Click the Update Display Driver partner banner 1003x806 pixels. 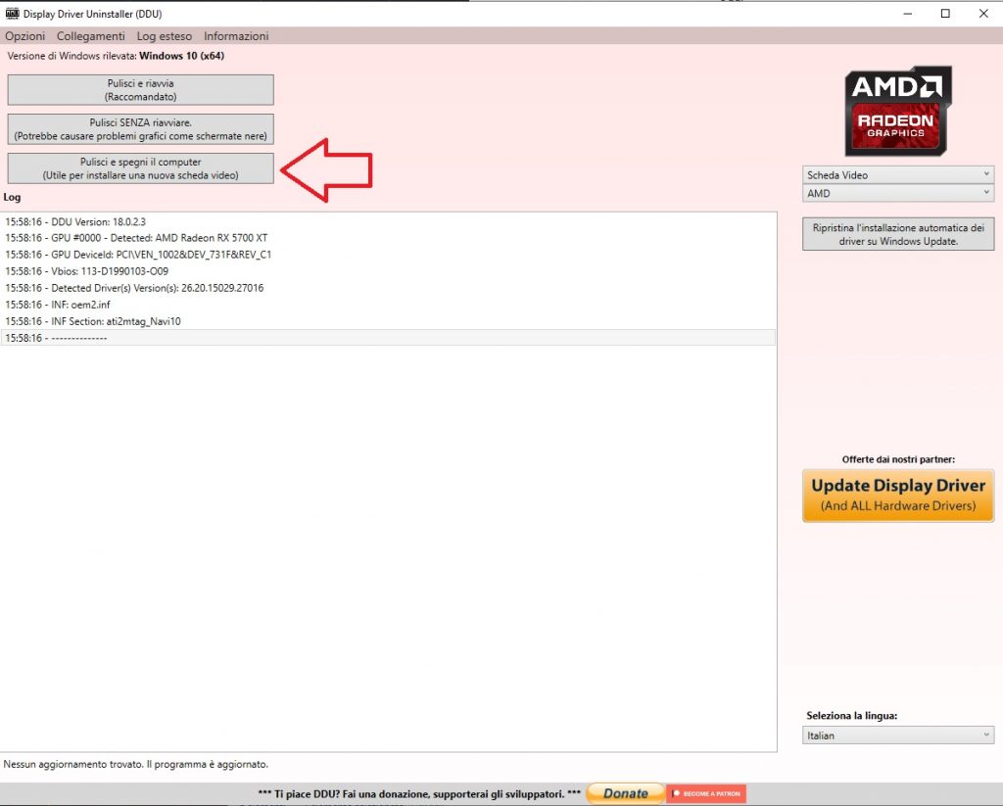point(898,496)
